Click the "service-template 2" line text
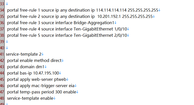The image size is (194, 105). [x=23, y=54]
